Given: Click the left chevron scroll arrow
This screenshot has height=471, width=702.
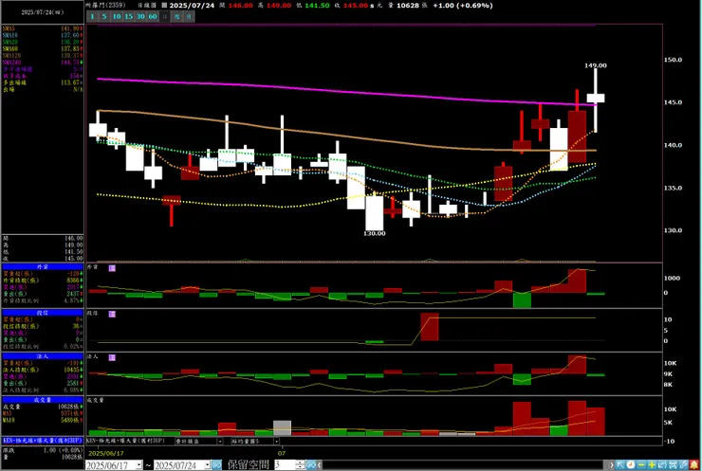Looking at the screenshot, I should (x=319, y=465).
